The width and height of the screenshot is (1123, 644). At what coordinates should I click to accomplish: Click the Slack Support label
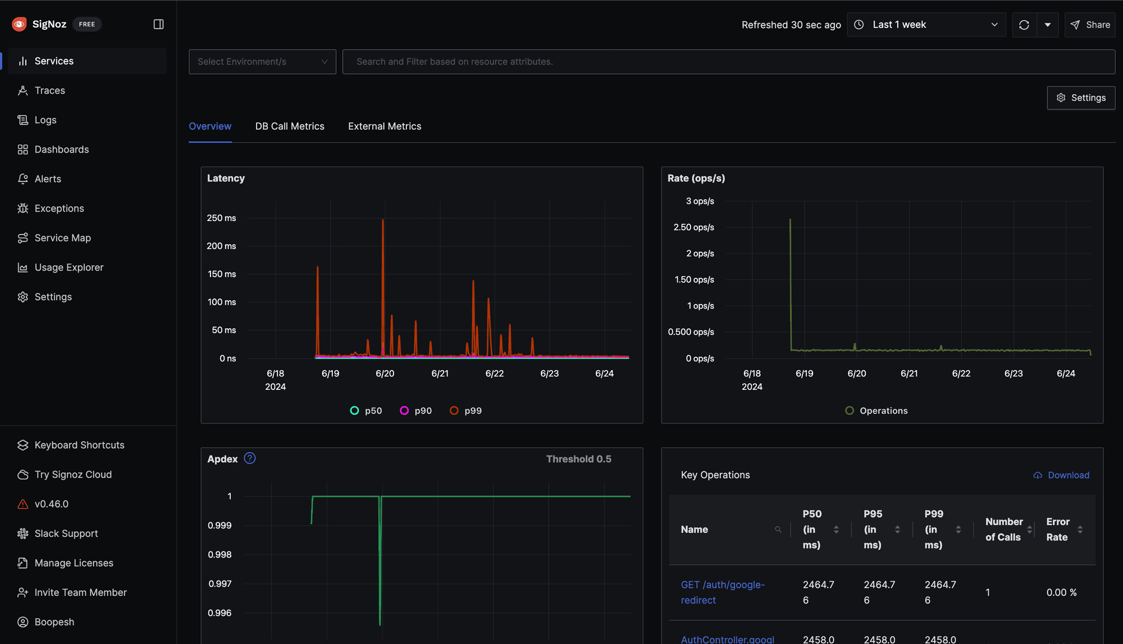tap(66, 533)
